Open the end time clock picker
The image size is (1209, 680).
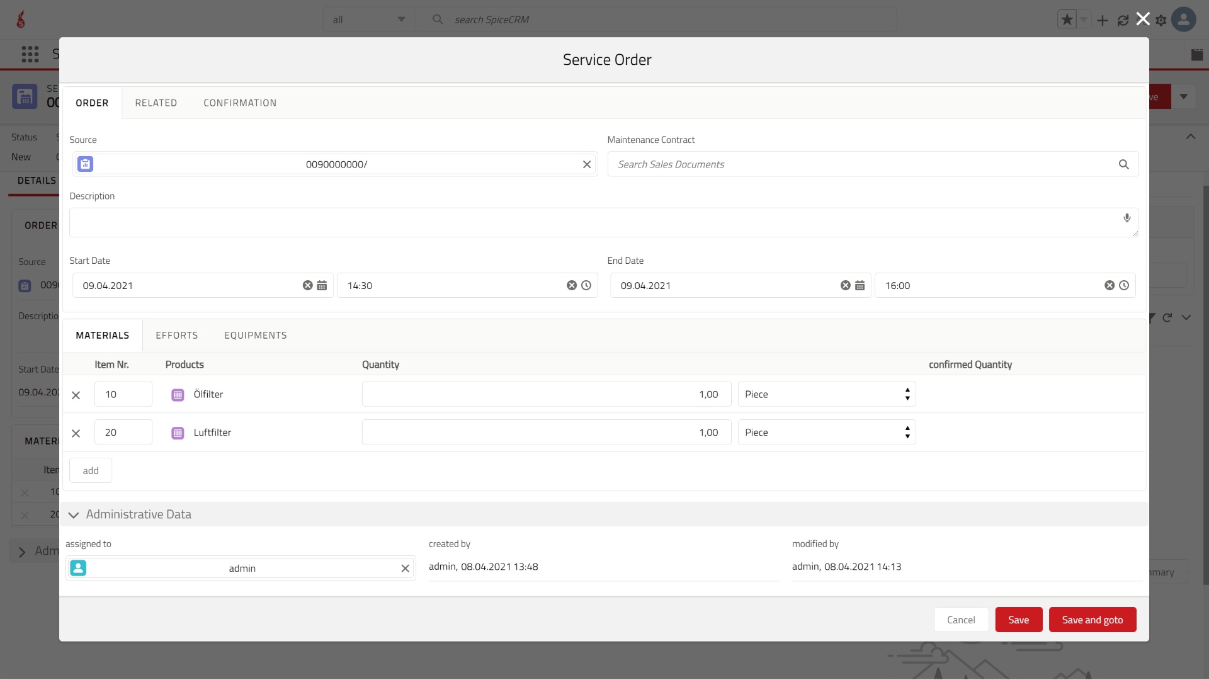point(1124,285)
